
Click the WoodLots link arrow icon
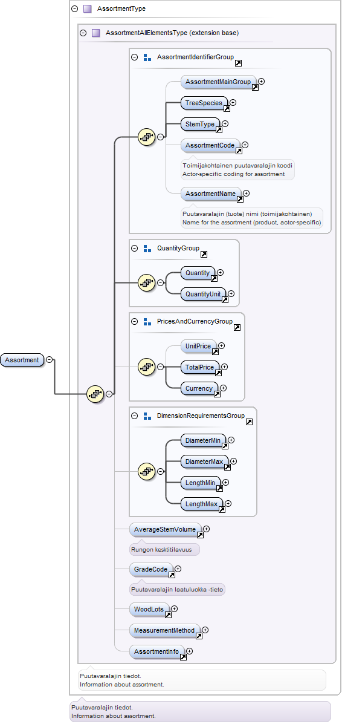click(x=169, y=615)
